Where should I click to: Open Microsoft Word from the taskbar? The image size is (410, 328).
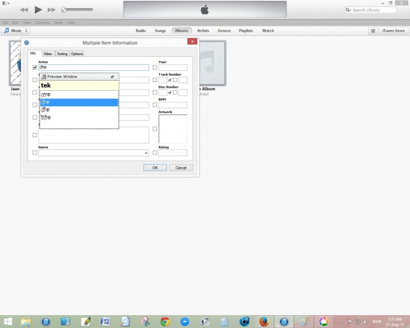coord(105,322)
